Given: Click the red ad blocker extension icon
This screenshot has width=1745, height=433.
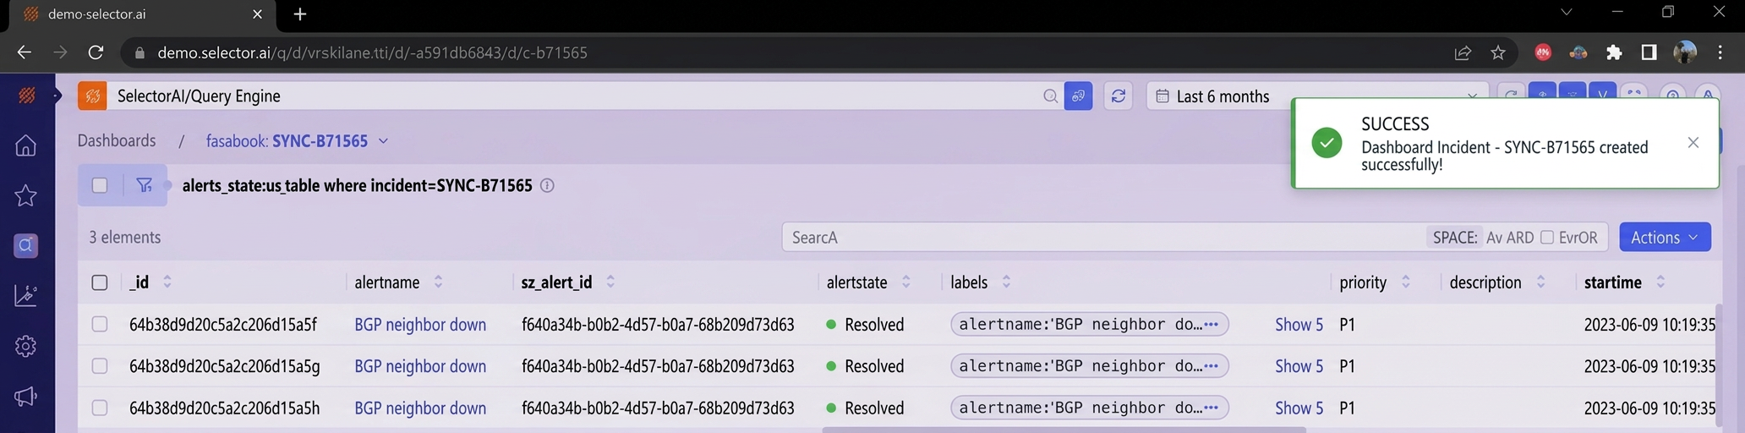Looking at the screenshot, I should [1543, 52].
